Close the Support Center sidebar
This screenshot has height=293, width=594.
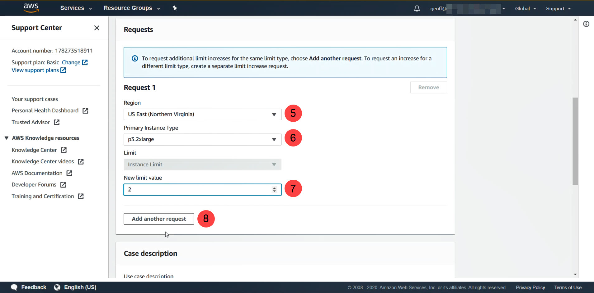(97, 28)
